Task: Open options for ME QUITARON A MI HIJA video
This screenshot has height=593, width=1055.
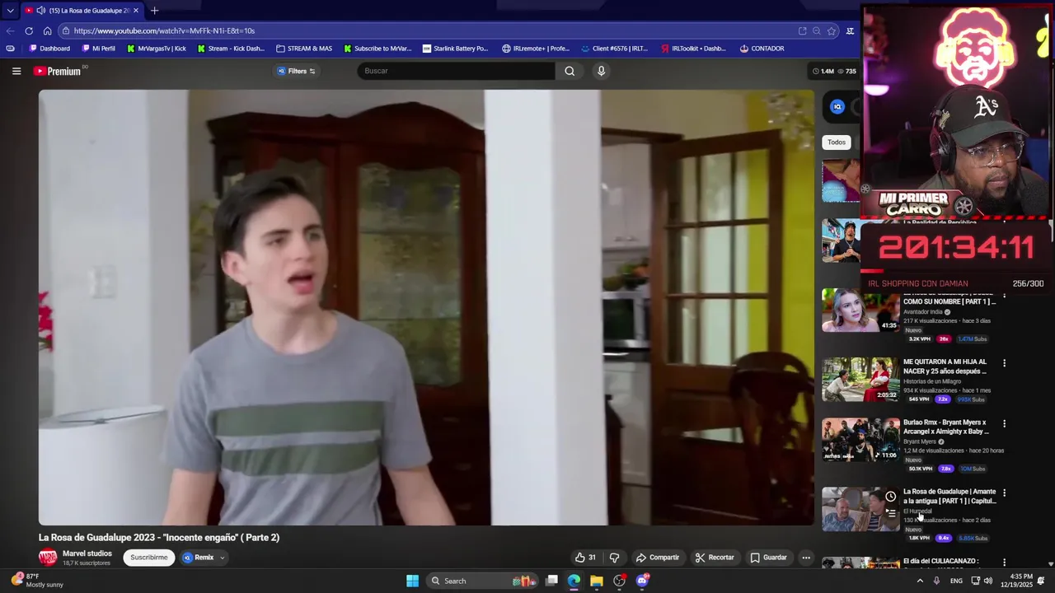Action: point(1004,363)
